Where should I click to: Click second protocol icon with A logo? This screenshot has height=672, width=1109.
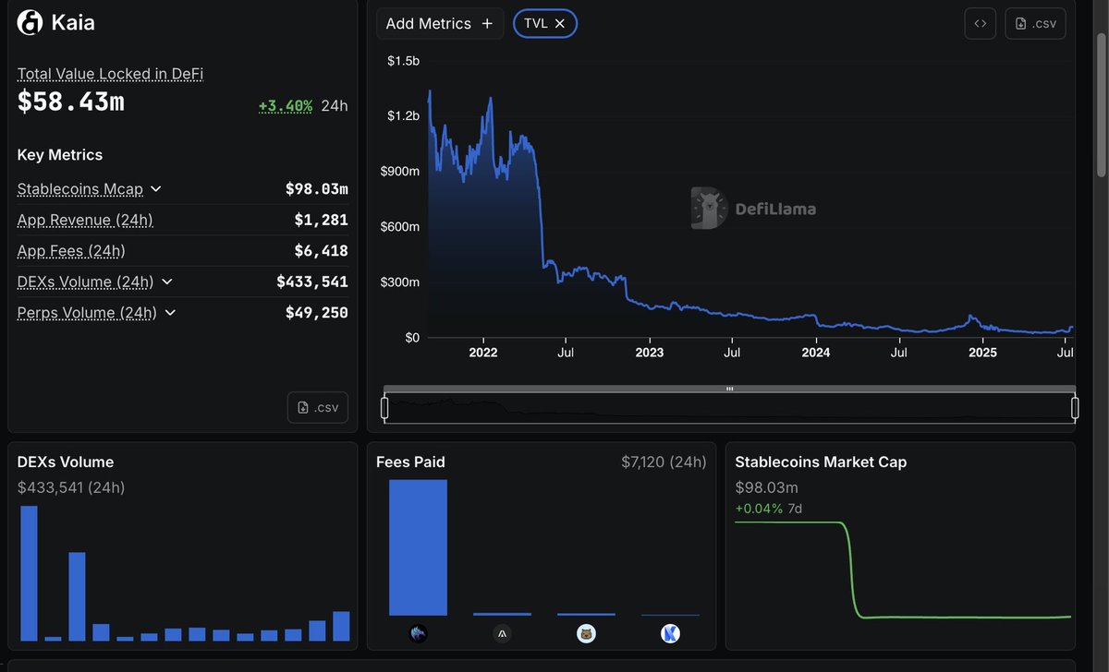coord(502,633)
